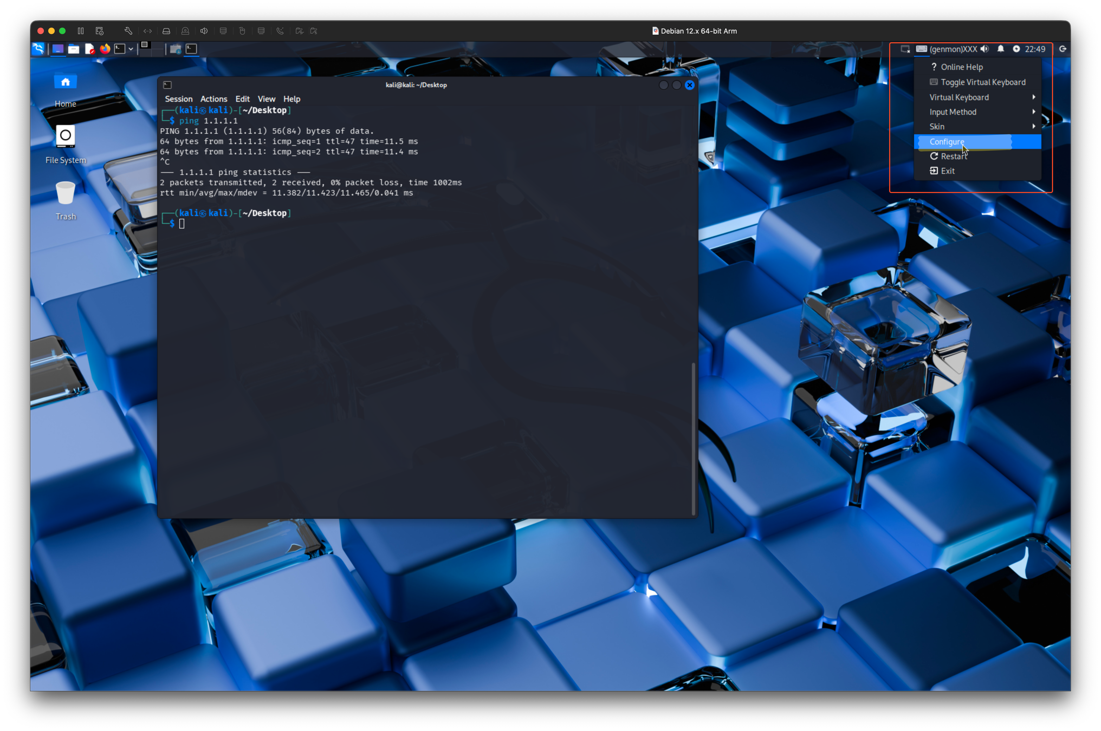This screenshot has width=1101, height=731.
Task: Select the Trash desktop icon
Action: (66, 201)
